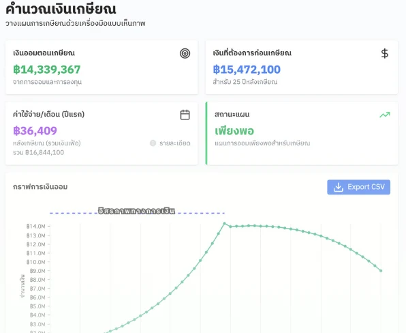
Task: Click the target icon on the savings card
Action: pos(185,53)
